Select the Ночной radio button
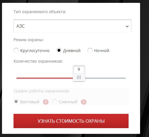 tap(90, 50)
